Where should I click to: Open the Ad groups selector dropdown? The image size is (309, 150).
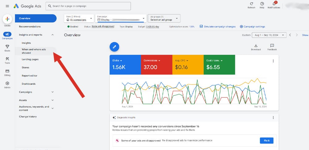pyautogui.click(x=164, y=18)
